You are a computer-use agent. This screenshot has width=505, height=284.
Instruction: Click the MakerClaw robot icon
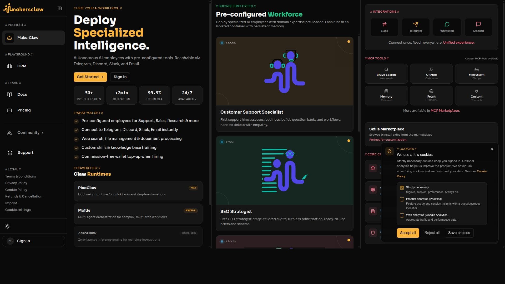coord(9,38)
